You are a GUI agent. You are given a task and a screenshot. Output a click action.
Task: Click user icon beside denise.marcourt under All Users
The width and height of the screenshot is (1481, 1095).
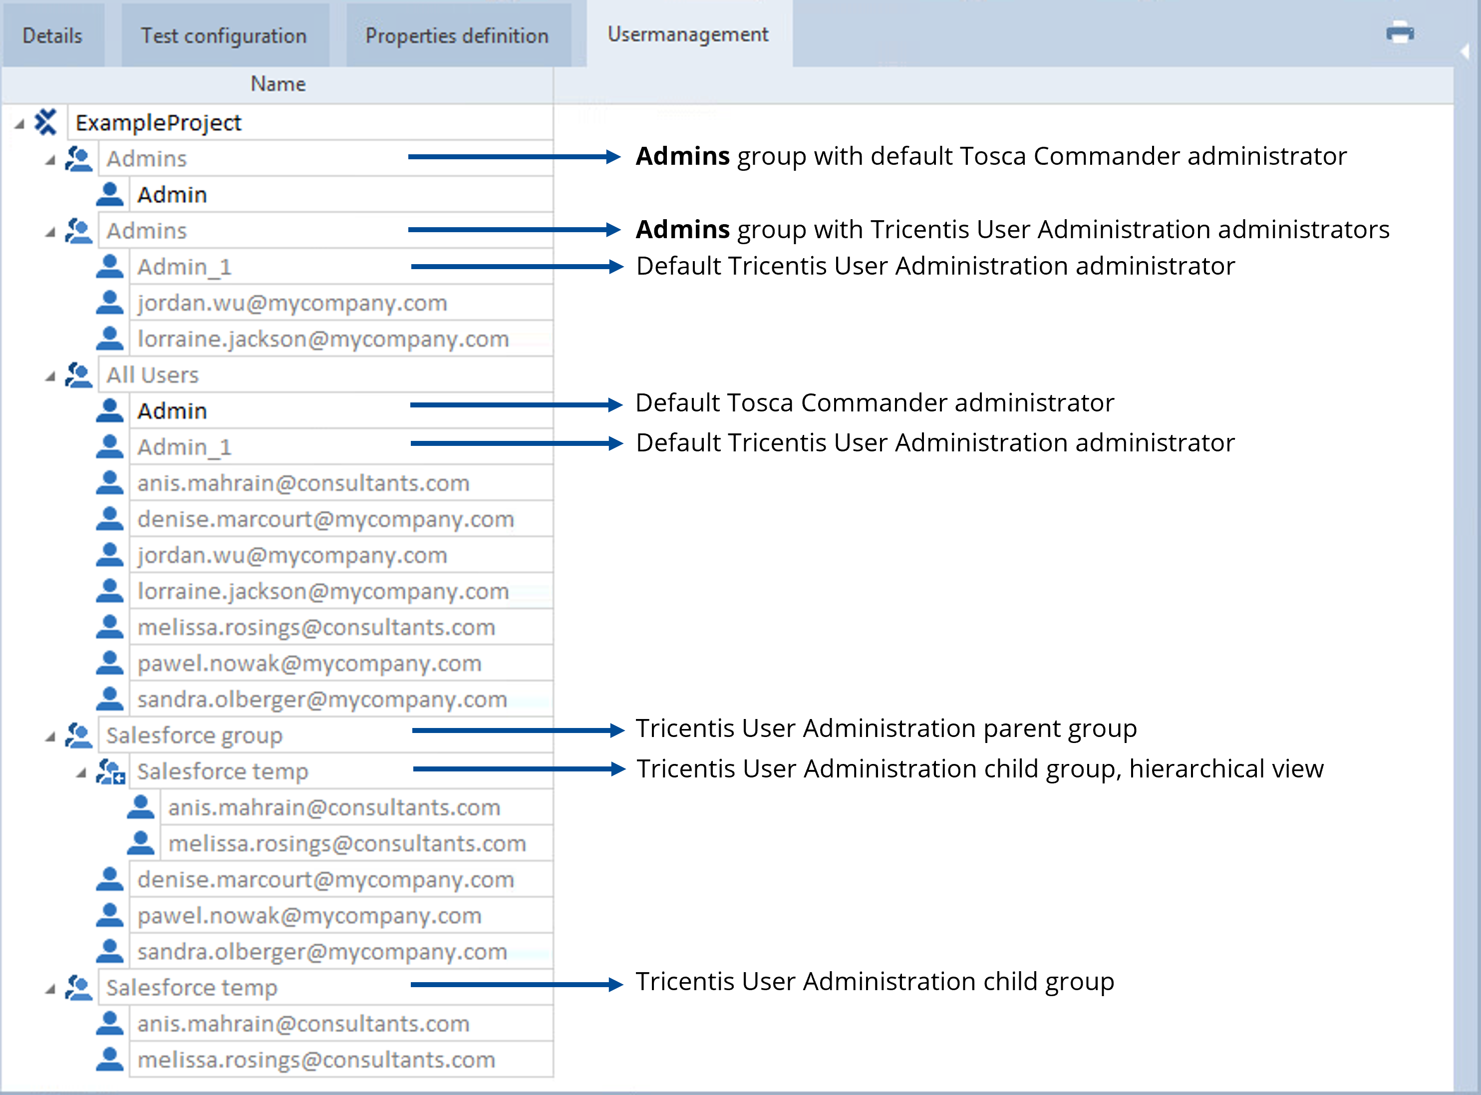pyautogui.click(x=109, y=519)
